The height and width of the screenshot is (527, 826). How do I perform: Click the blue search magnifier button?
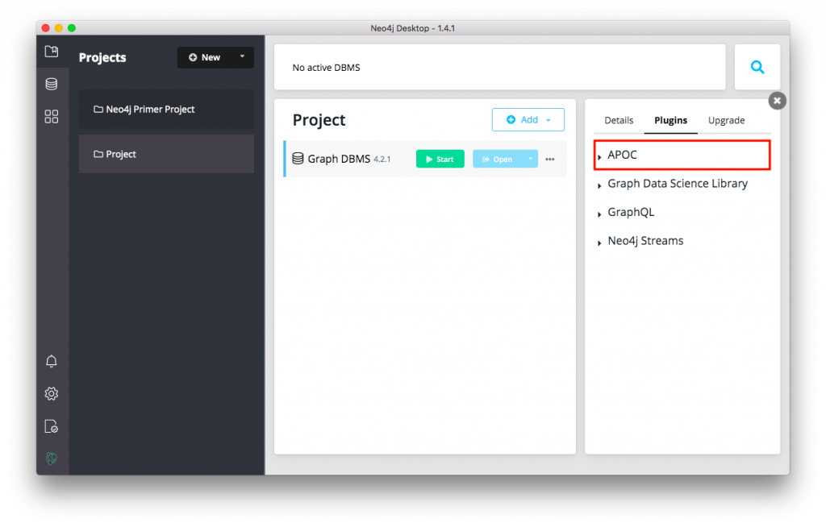(757, 68)
